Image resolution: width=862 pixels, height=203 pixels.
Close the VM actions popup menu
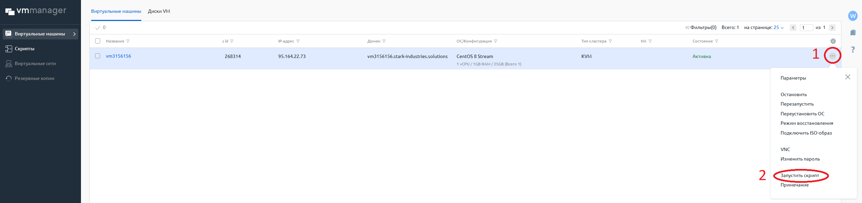(x=847, y=77)
